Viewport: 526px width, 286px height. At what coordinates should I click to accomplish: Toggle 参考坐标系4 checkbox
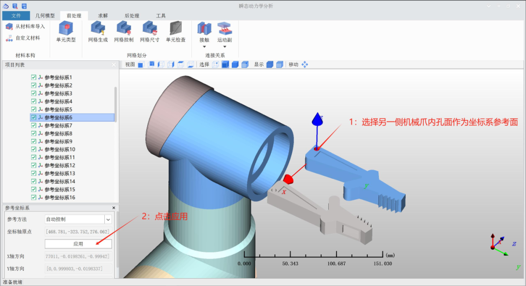click(34, 101)
